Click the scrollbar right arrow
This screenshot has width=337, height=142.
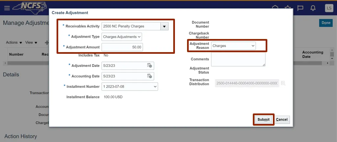[x=328, y=63]
